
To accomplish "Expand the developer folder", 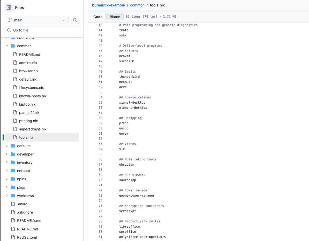I will (x=6, y=154).
